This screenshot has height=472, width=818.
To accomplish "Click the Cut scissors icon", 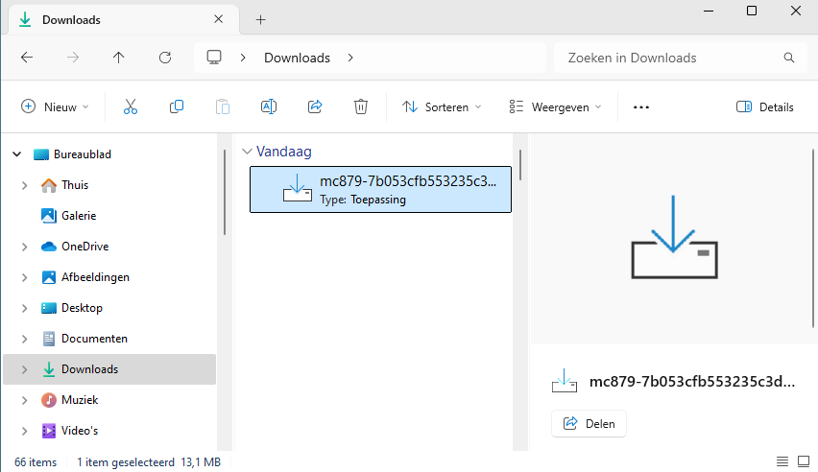I will (131, 106).
